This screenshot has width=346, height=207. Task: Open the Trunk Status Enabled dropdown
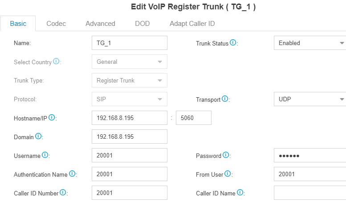[310, 43]
